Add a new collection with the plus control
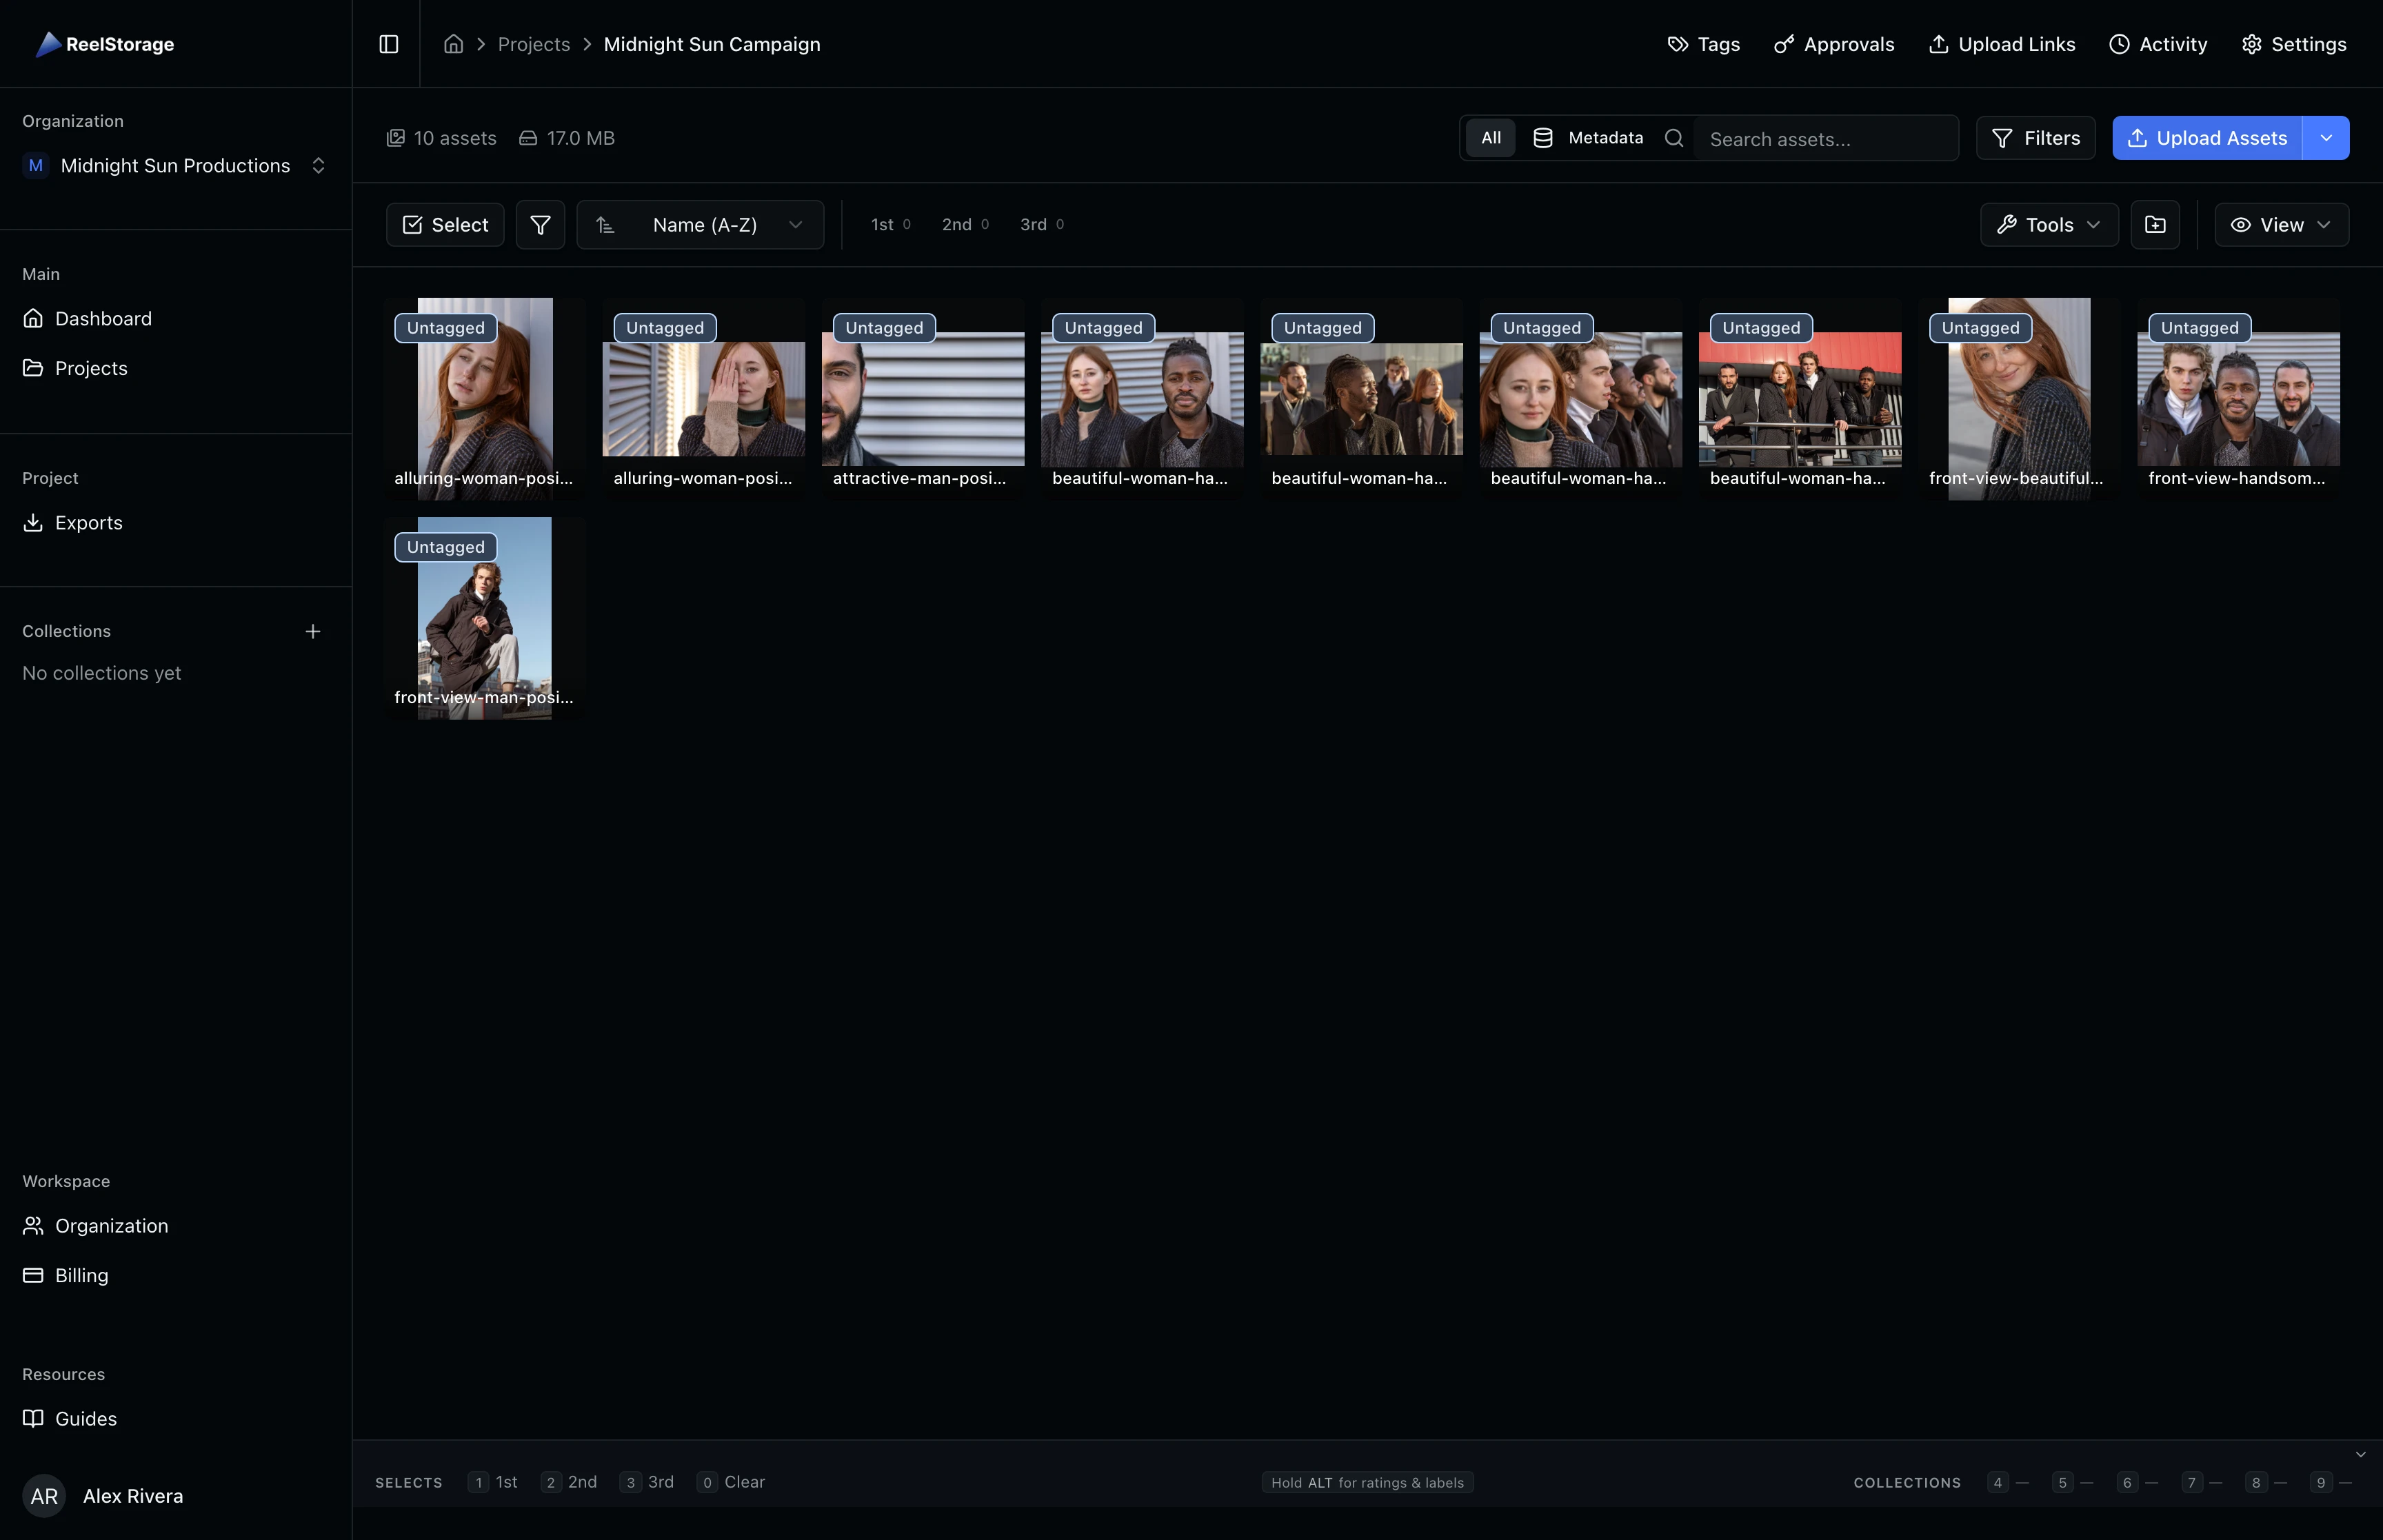This screenshot has height=1540, width=2383. 313,631
